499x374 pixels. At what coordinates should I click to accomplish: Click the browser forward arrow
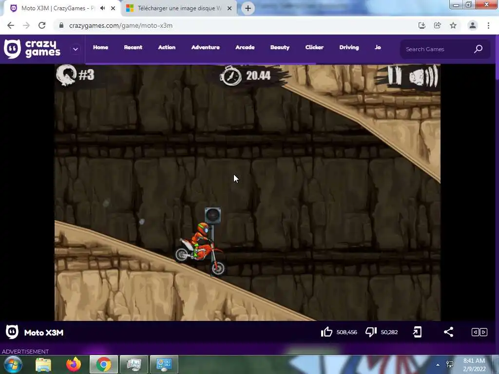(26, 25)
